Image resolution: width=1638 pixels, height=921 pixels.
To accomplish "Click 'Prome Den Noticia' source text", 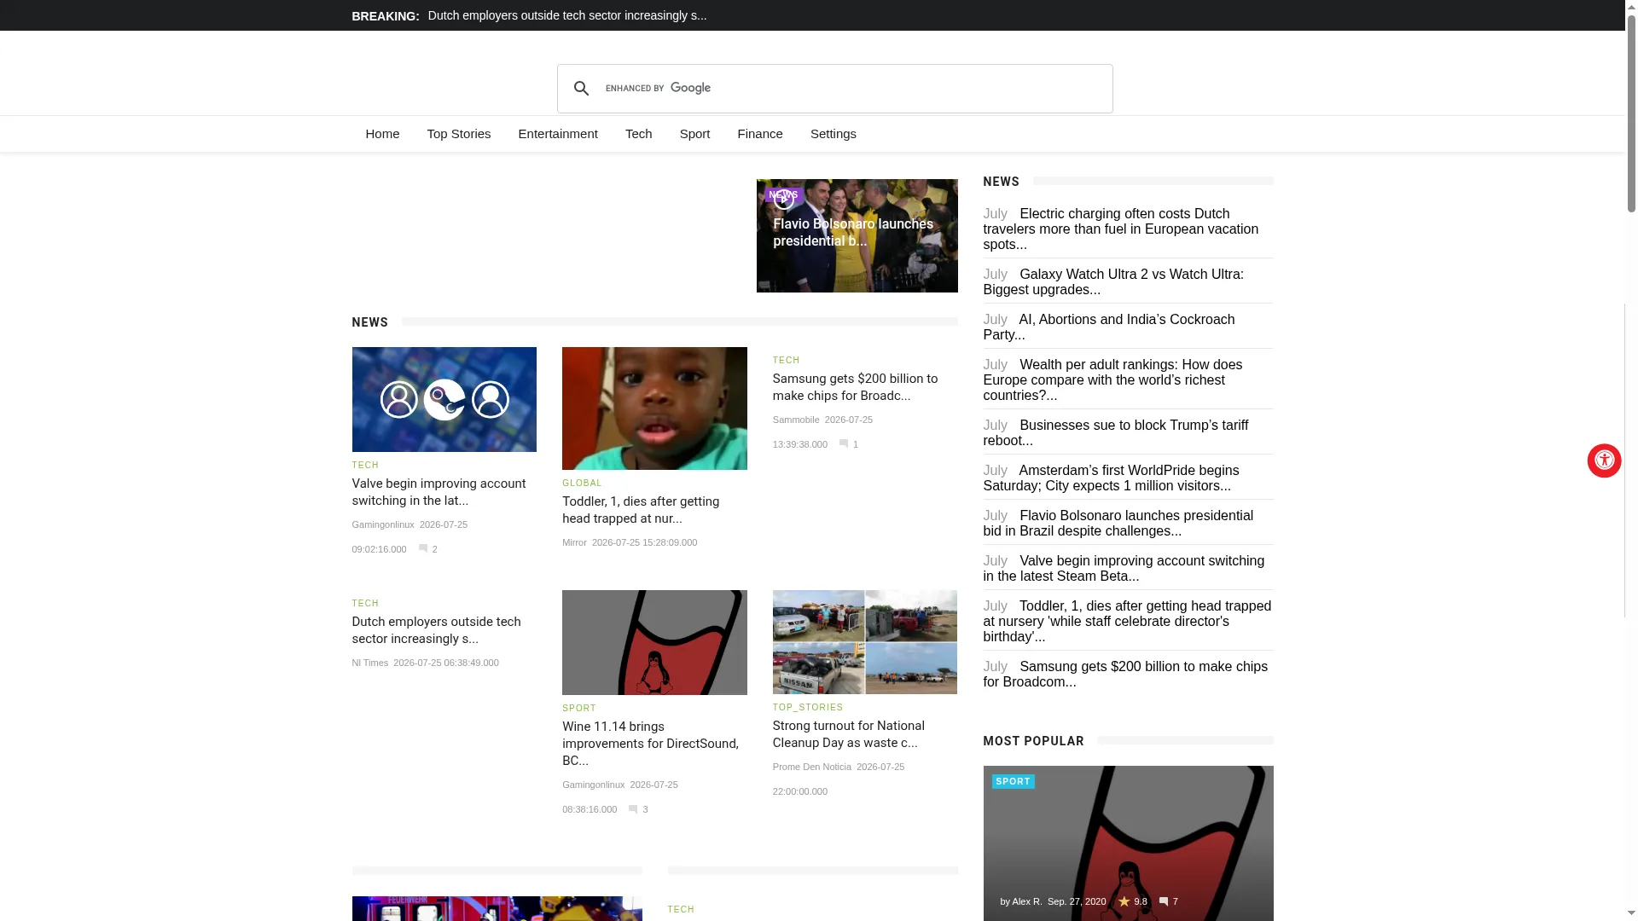I will coord(812,767).
